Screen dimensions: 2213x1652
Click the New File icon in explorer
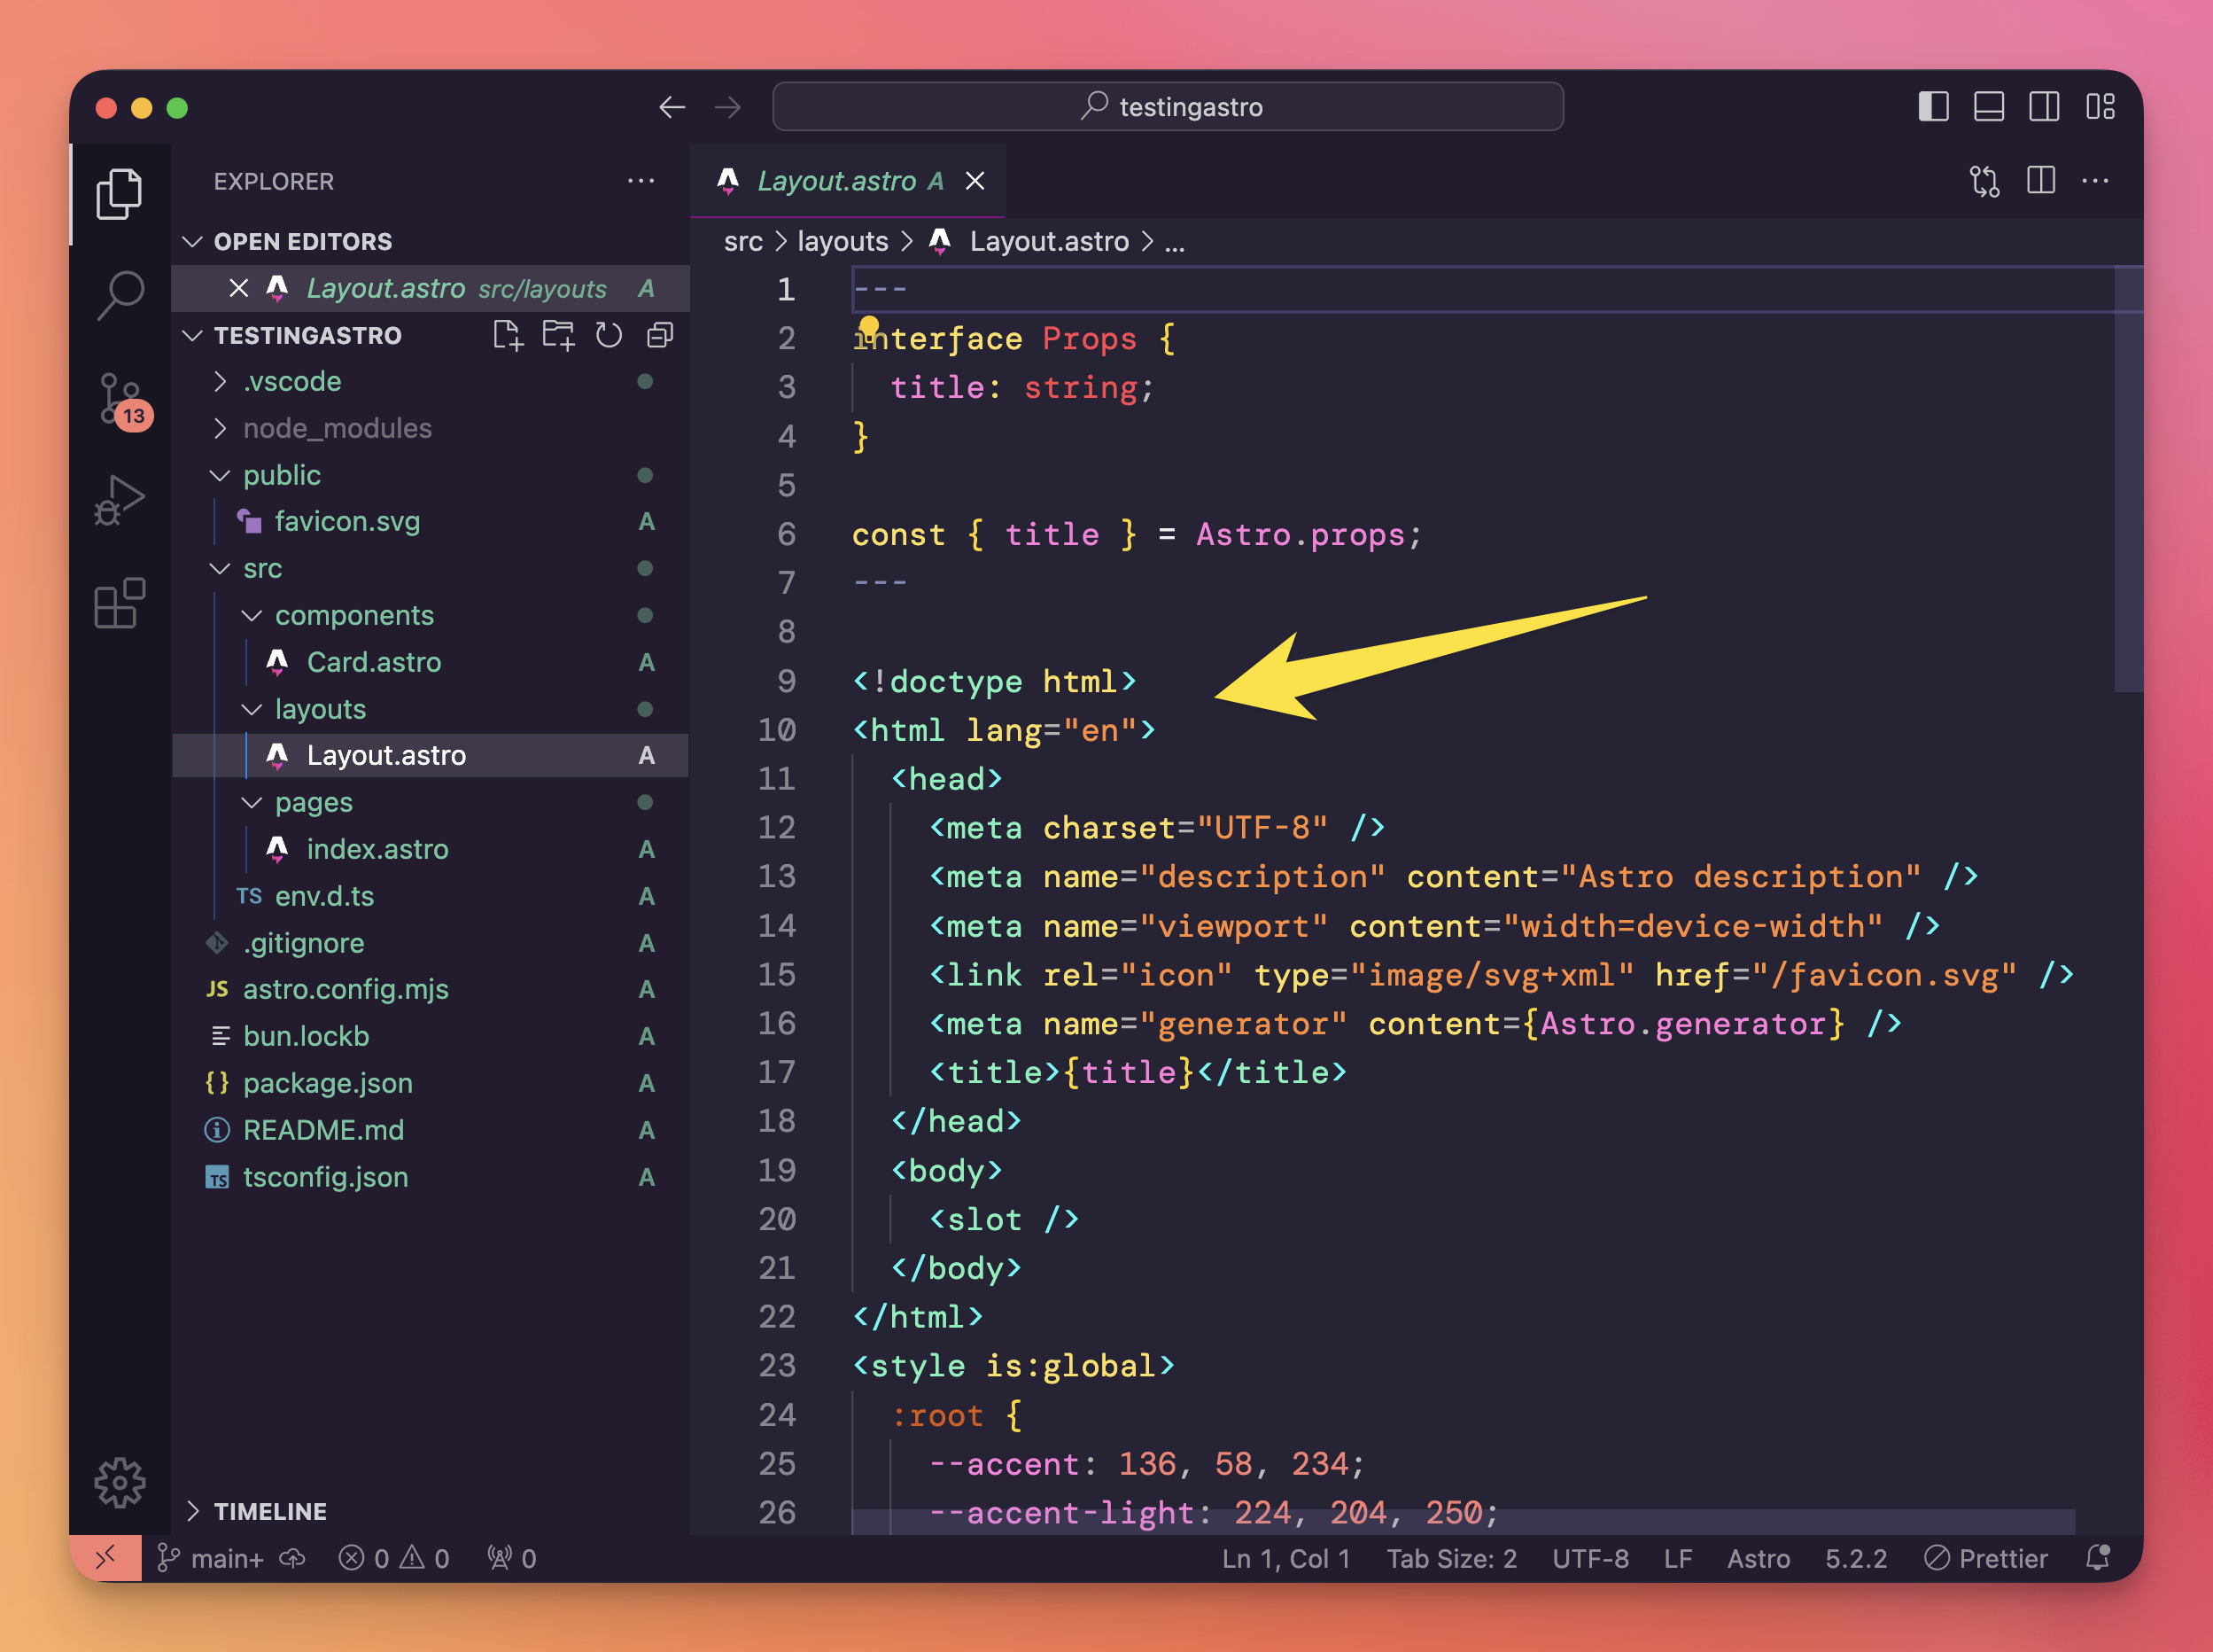click(508, 335)
